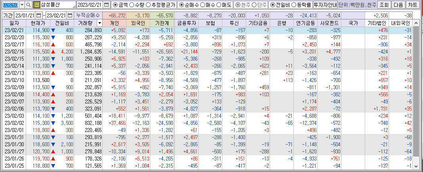Click the 금융투자 column header
The height and width of the screenshot is (172, 423).
click(186, 23)
